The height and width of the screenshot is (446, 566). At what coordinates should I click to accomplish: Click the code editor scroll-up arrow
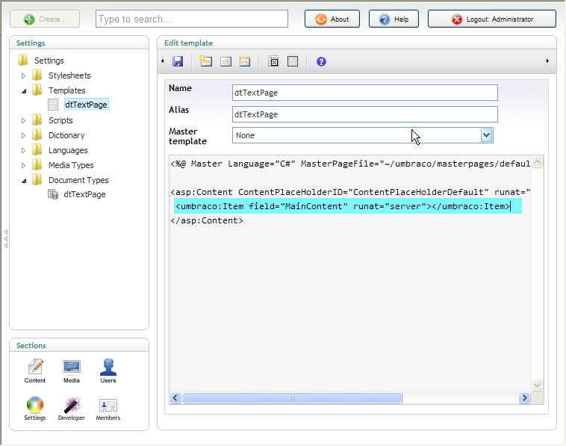538,162
